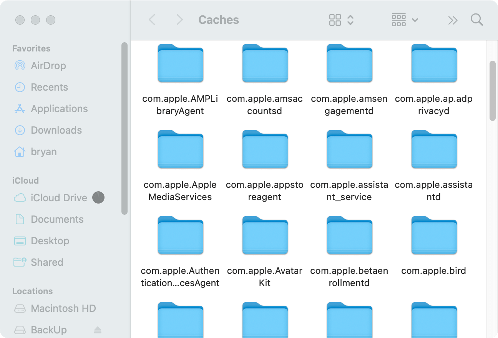Select Macintosh HD under Locations
Viewport: 498px width, 338px height.
(x=63, y=308)
